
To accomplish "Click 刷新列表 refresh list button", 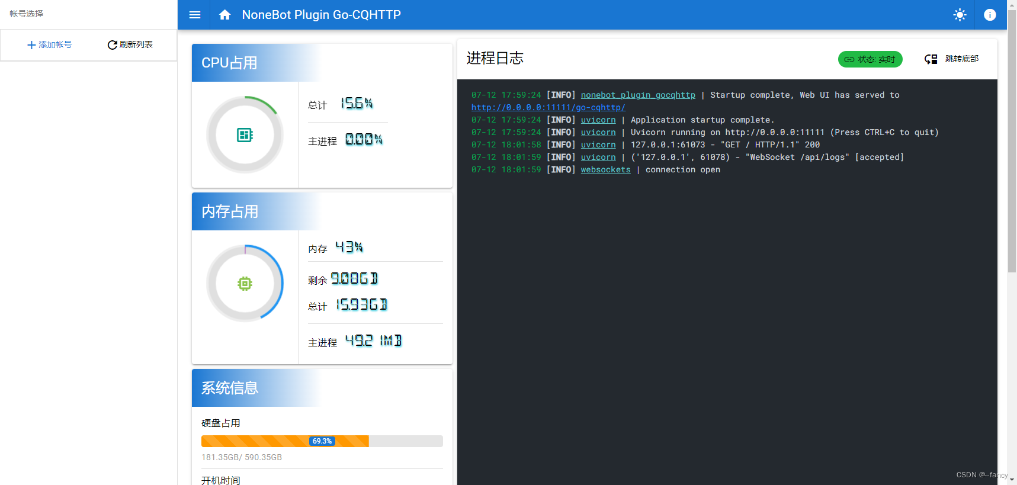I will click(x=130, y=45).
